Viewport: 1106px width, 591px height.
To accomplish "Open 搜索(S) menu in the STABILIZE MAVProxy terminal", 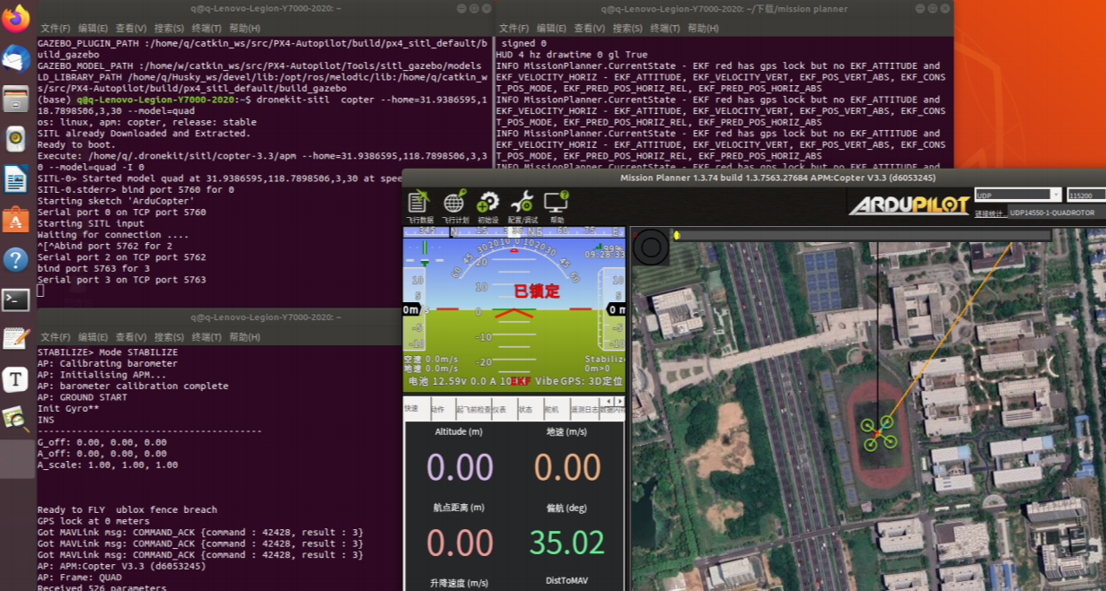I will coord(169,337).
